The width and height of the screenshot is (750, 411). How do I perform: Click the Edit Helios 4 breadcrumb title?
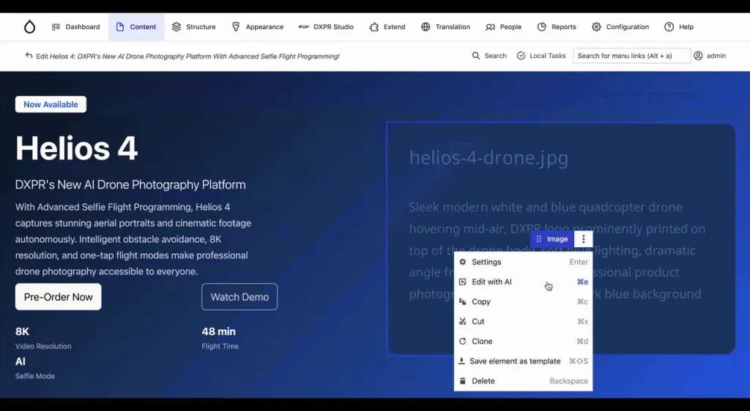tap(188, 56)
